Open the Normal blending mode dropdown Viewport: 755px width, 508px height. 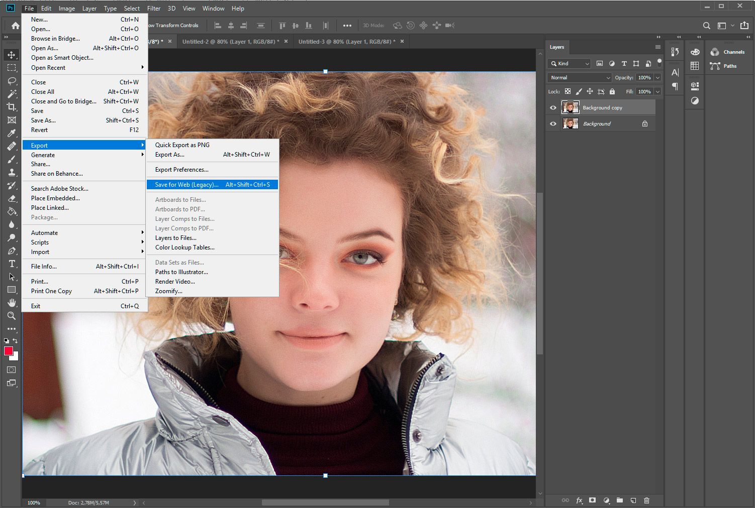pyautogui.click(x=580, y=78)
